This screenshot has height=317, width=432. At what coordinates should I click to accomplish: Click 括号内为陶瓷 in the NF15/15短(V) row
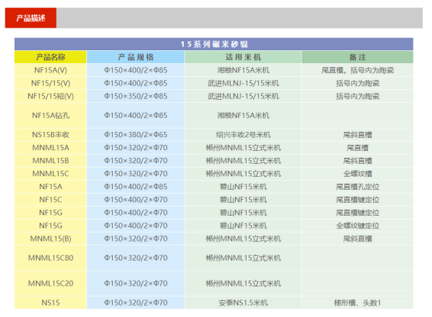tap(358, 96)
